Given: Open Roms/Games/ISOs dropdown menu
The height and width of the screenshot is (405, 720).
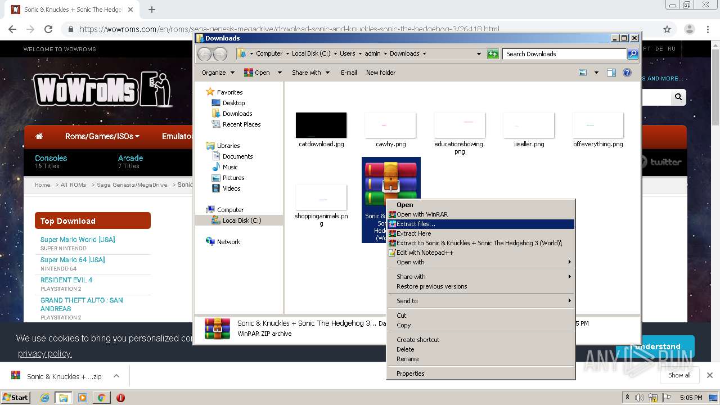Looking at the screenshot, I should click(102, 136).
